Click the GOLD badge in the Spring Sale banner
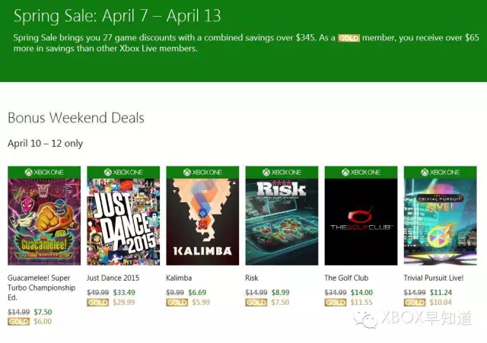Screen dimensions: 487x343 [x=349, y=38]
